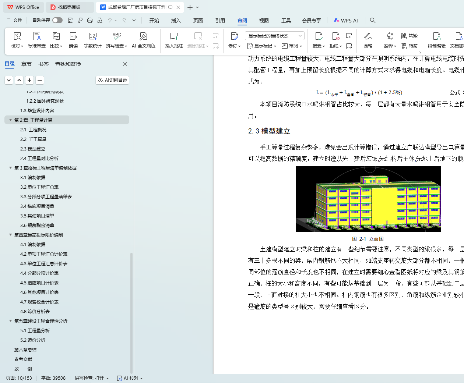Open the search magnifier icon

pyautogui.click(x=373, y=20)
